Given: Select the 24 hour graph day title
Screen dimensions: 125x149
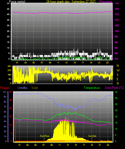Looking at the screenshot, I should [x=71, y=2].
